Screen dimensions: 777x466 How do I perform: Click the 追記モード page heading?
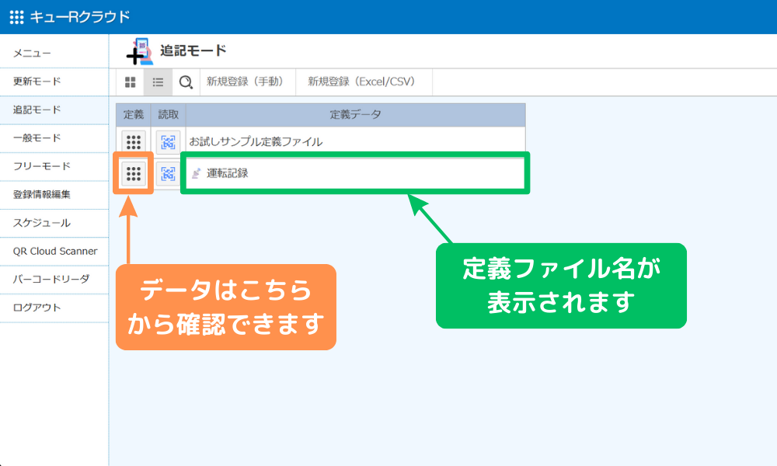(x=193, y=50)
